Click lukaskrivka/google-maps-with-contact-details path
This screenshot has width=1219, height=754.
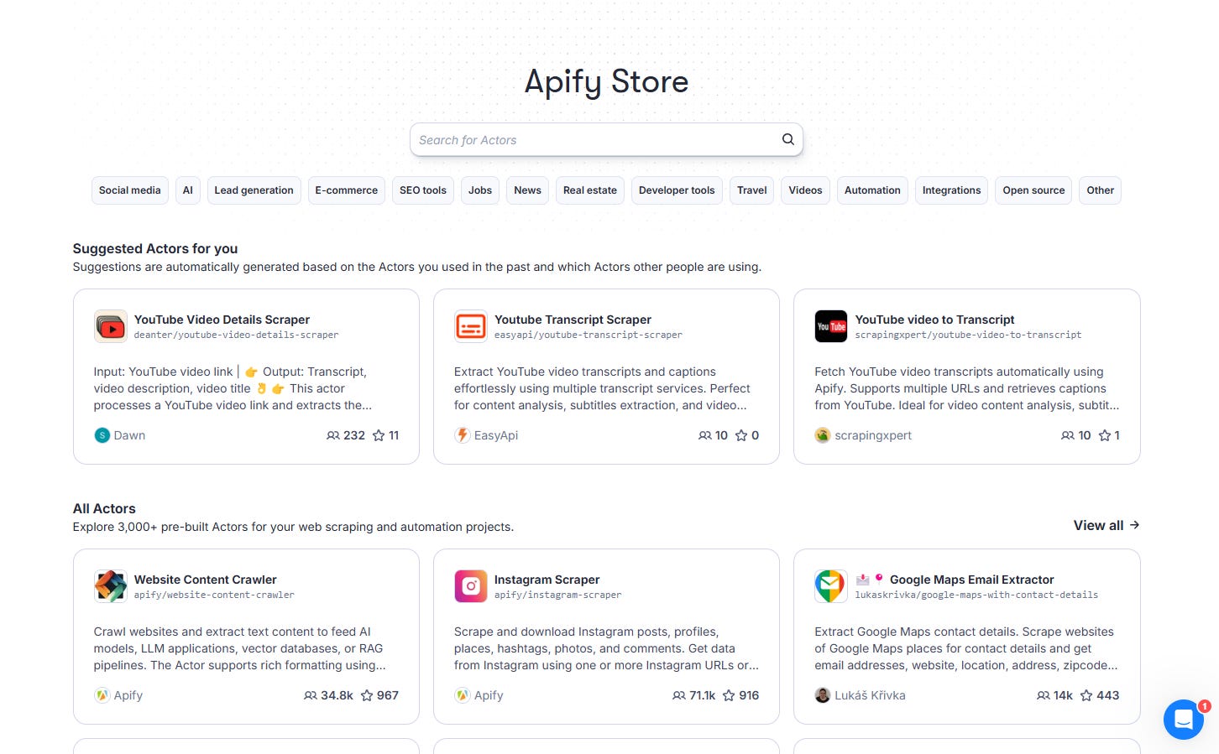pos(976,595)
